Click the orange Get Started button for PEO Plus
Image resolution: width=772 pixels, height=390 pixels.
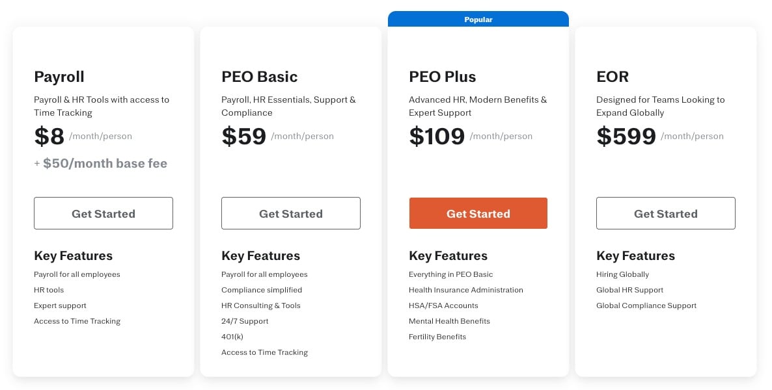point(478,213)
